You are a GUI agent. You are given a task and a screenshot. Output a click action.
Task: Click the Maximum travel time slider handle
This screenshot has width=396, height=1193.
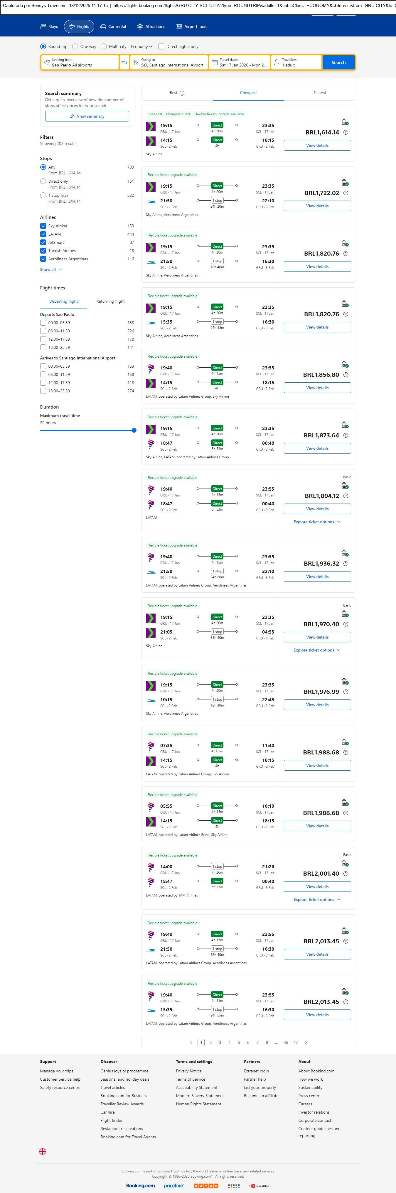coord(134,430)
